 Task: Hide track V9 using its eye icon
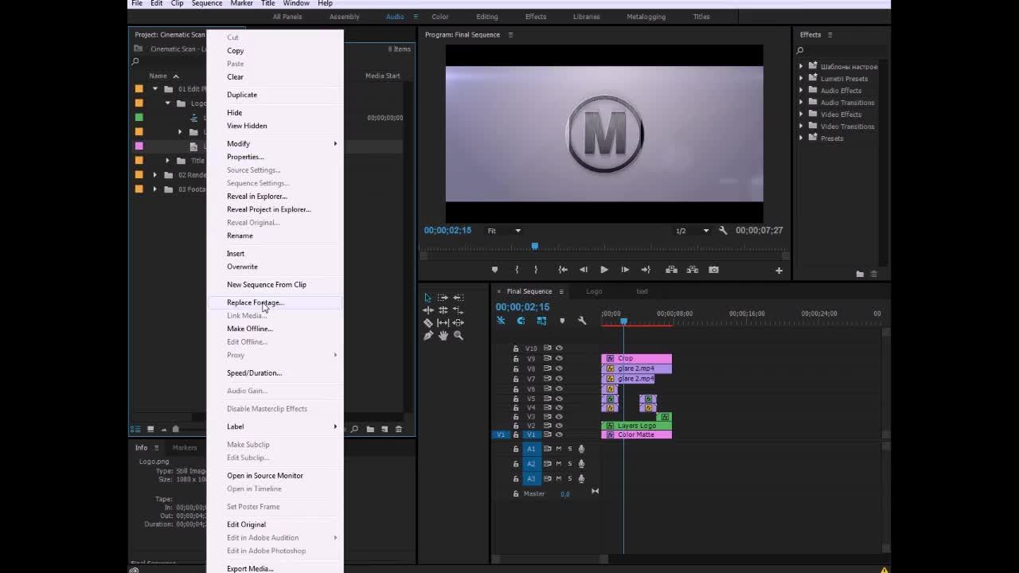tap(559, 358)
